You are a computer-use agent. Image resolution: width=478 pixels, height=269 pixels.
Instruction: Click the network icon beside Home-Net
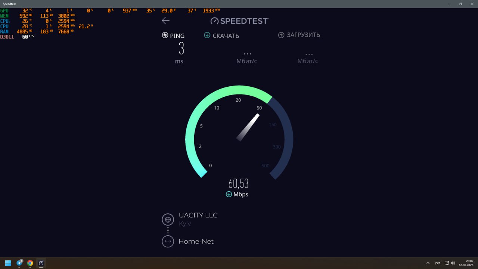[168, 241]
